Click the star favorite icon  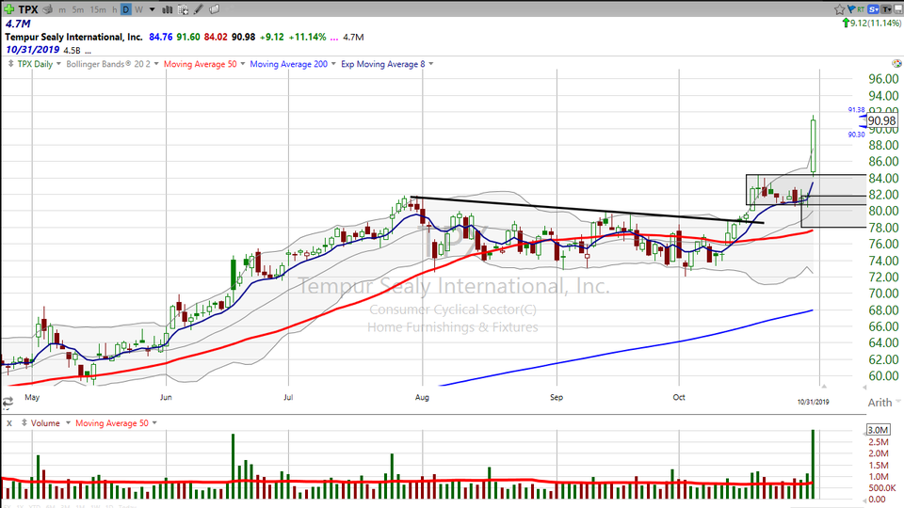click(839, 9)
